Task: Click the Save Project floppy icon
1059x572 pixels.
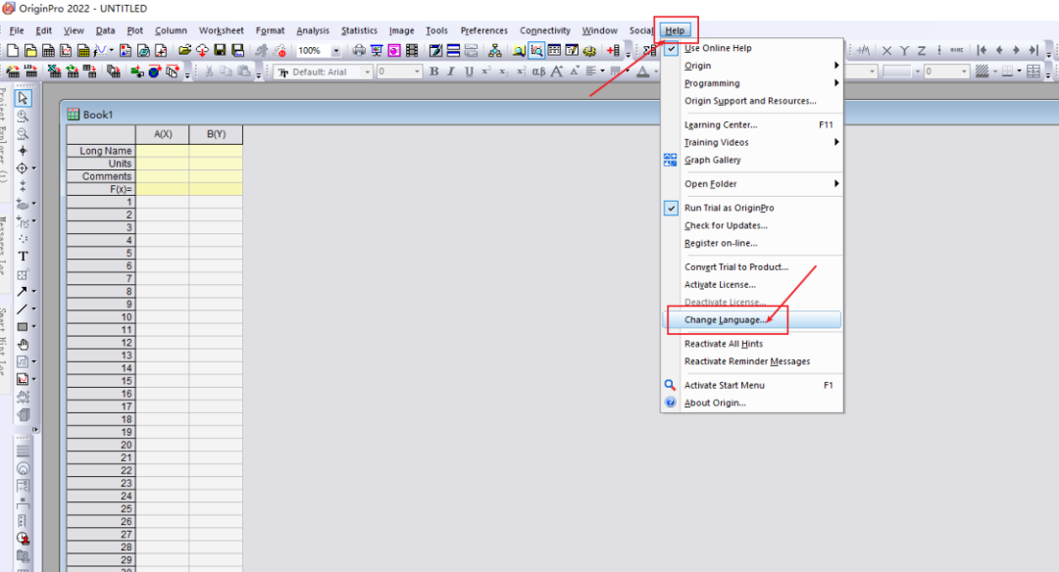Action: 220,51
